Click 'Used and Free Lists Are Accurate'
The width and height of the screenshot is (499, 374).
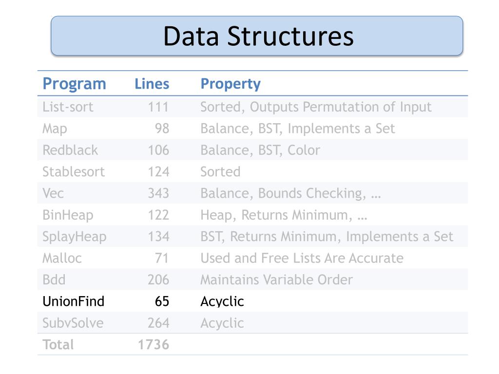tap(302, 258)
